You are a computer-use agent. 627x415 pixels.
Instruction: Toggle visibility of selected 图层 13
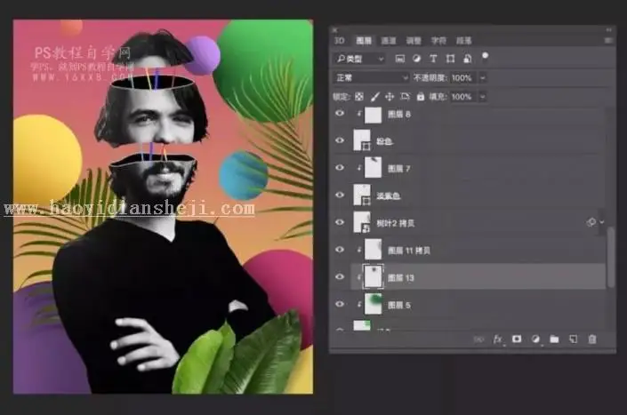pyautogui.click(x=340, y=276)
